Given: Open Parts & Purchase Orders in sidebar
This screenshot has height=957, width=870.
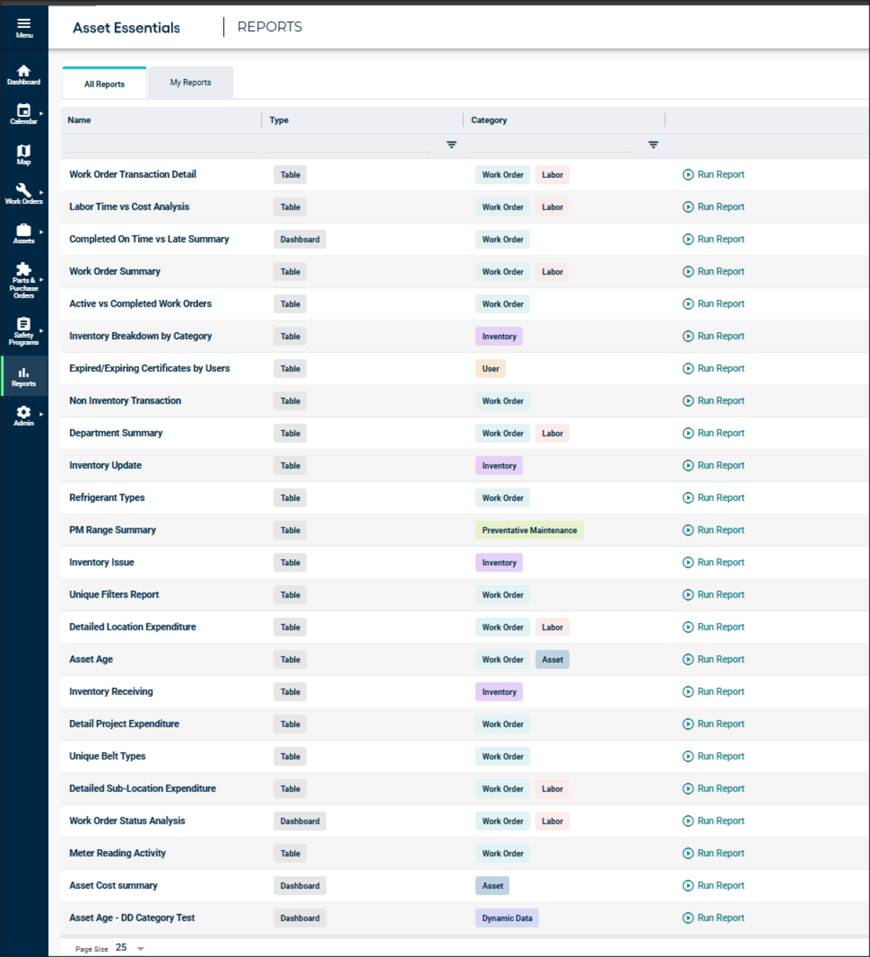Looking at the screenshot, I should 24,281.
